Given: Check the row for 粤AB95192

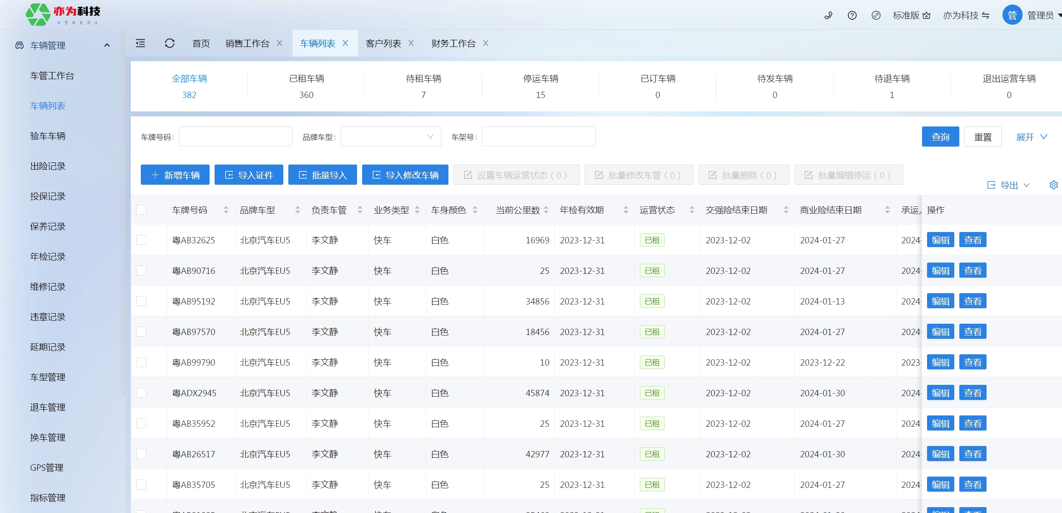Looking at the screenshot, I should [x=141, y=301].
